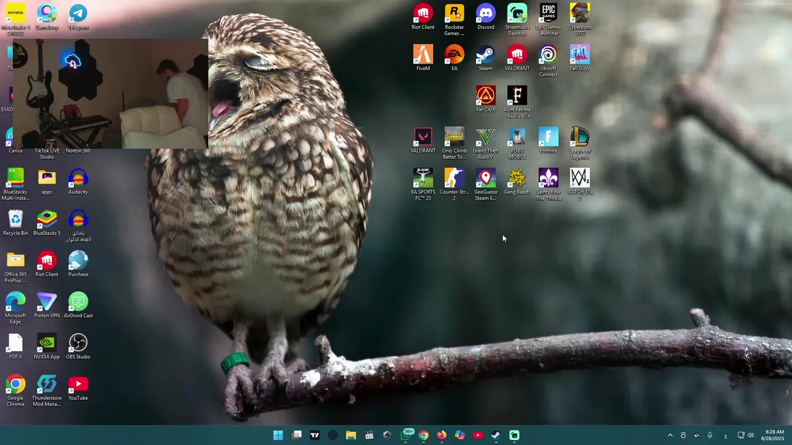Select the Thunderstore Mod Manager icon
Image resolution: width=792 pixels, height=445 pixels.
[x=47, y=391]
